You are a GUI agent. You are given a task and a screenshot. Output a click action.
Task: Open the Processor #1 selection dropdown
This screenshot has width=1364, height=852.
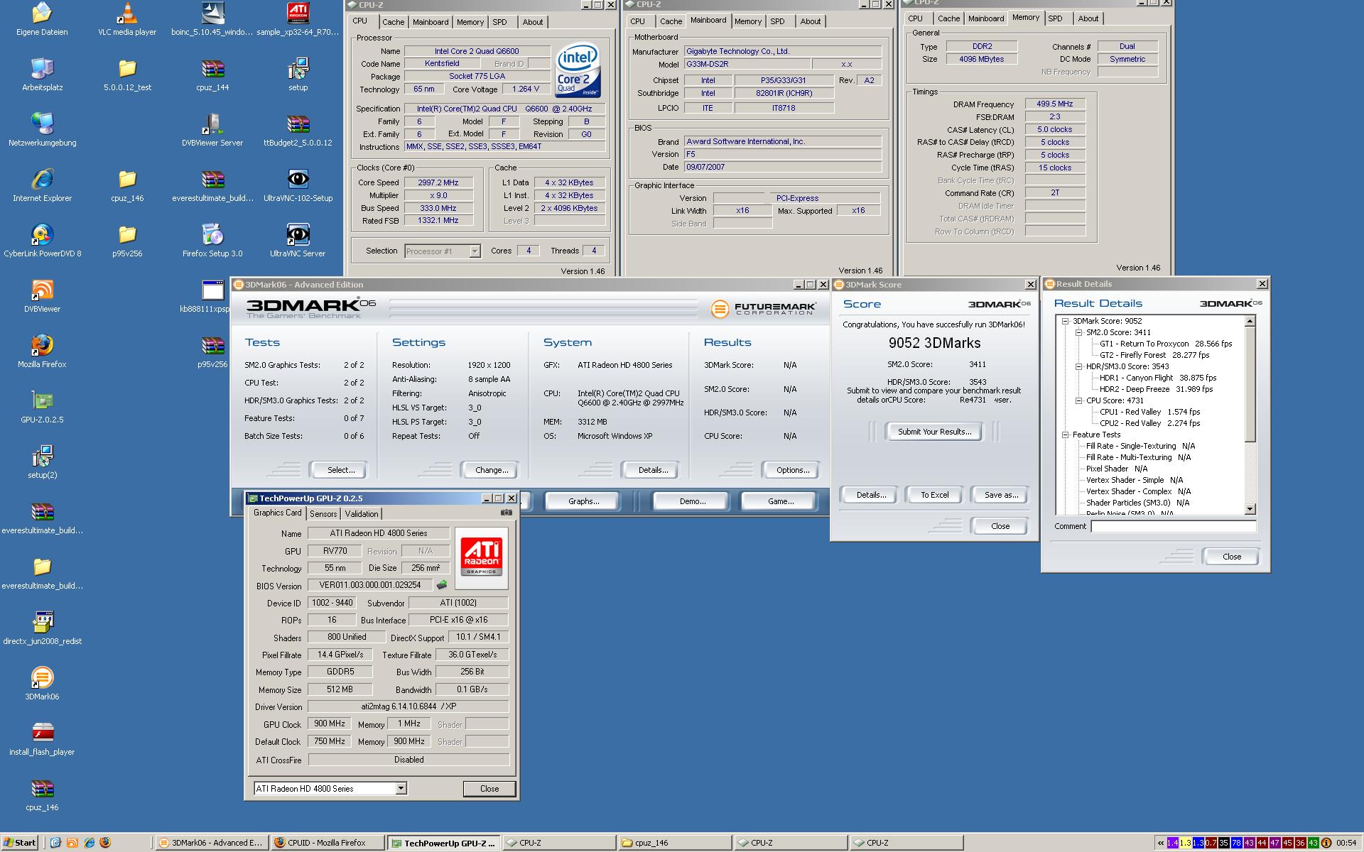(x=475, y=251)
